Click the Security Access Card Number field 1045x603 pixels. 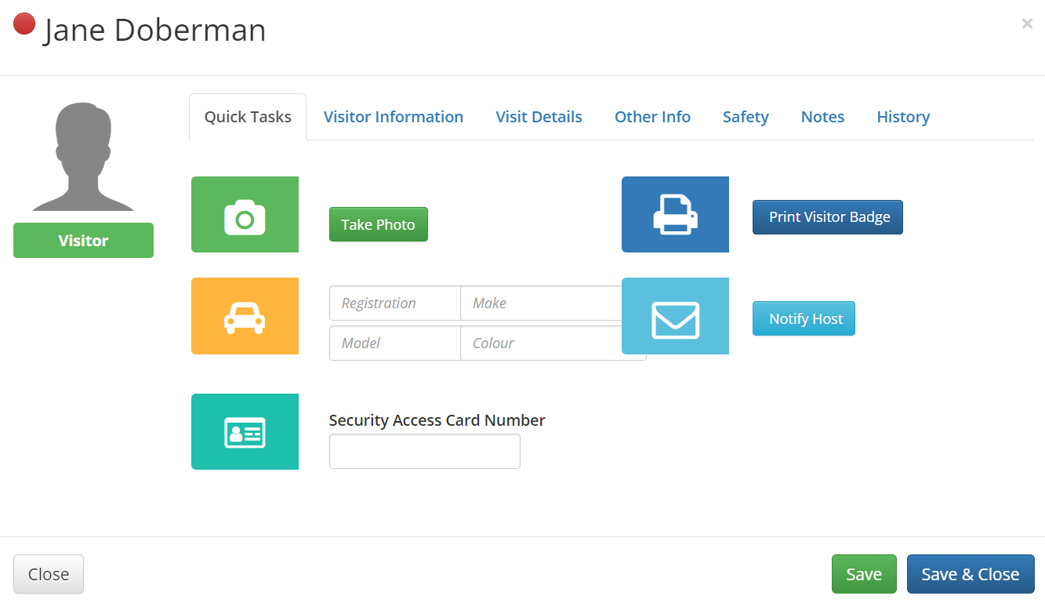[x=424, y=452]
